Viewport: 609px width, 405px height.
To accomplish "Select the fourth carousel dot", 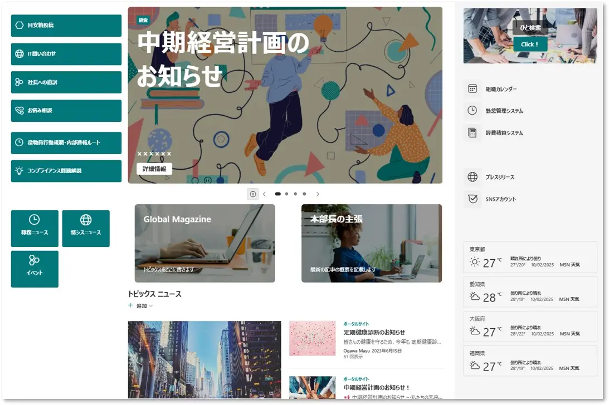I will tap(304, 194).
